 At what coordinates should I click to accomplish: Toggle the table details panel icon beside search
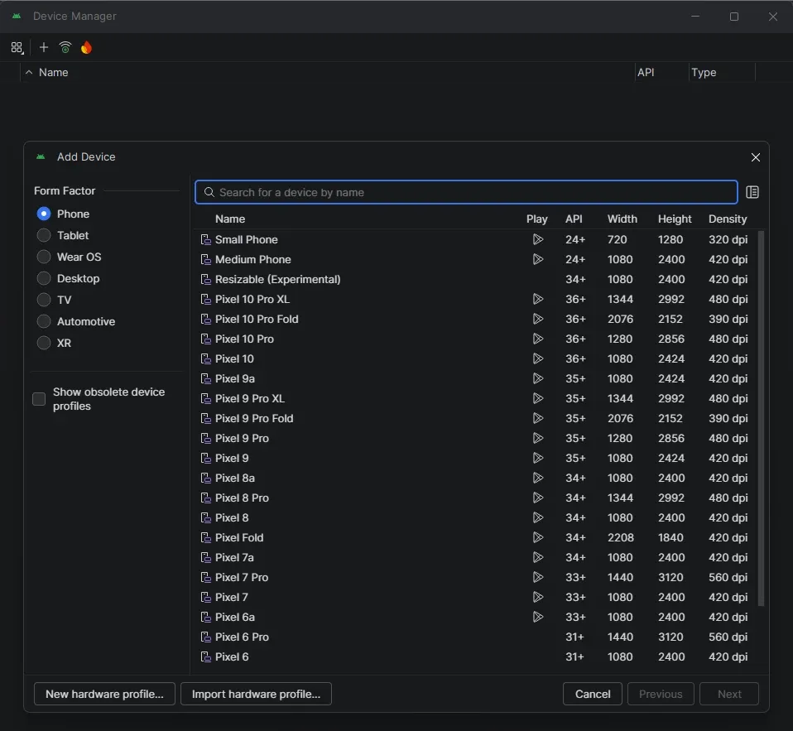tap(752, 192)
